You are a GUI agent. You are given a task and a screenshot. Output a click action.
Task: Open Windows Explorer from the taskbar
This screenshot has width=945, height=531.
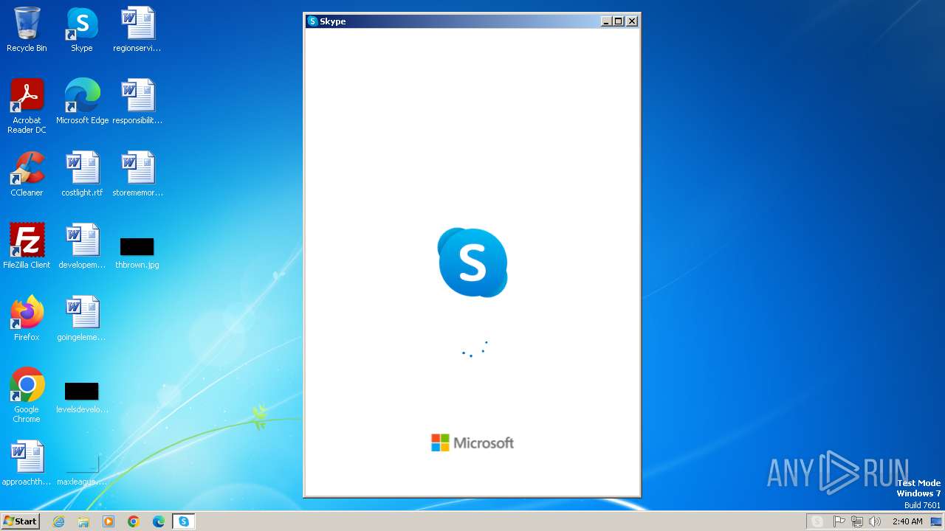tap(83, 521)
